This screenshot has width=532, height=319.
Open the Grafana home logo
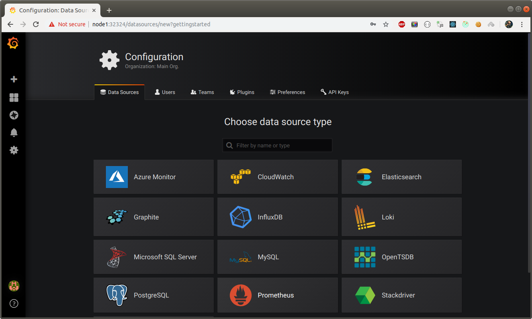13,43
